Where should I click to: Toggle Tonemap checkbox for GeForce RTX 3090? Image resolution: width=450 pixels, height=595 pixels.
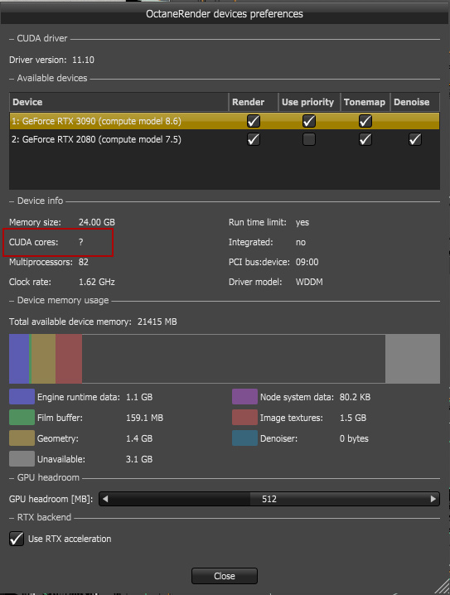click(365, 121)
